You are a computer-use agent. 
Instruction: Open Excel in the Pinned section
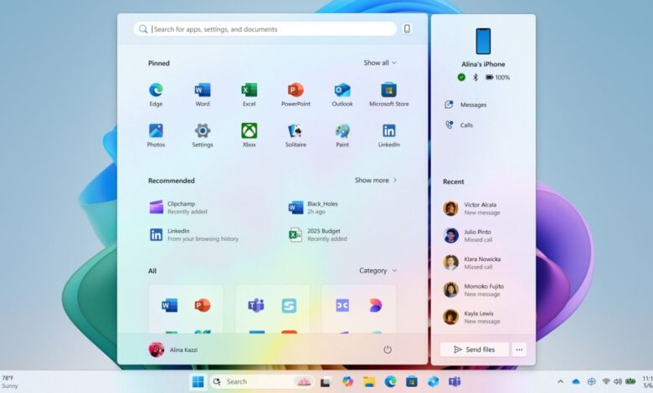click(249, 94)
